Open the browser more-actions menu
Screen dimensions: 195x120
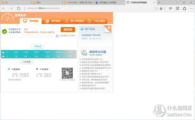[191, 8]
